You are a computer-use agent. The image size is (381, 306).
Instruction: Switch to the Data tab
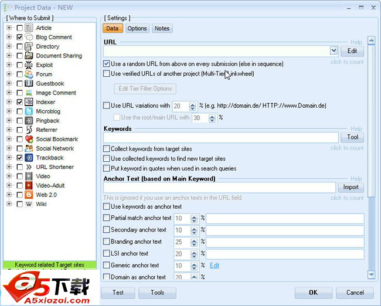pyautogui.click(x=113, y=29)
